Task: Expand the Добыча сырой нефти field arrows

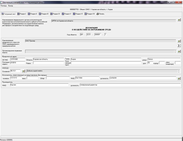Action: [x=179, y=71]
